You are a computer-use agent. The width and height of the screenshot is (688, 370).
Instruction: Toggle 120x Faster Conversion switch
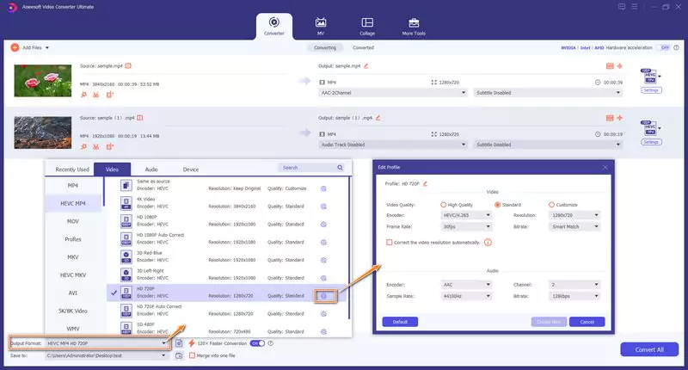[257, 343]
